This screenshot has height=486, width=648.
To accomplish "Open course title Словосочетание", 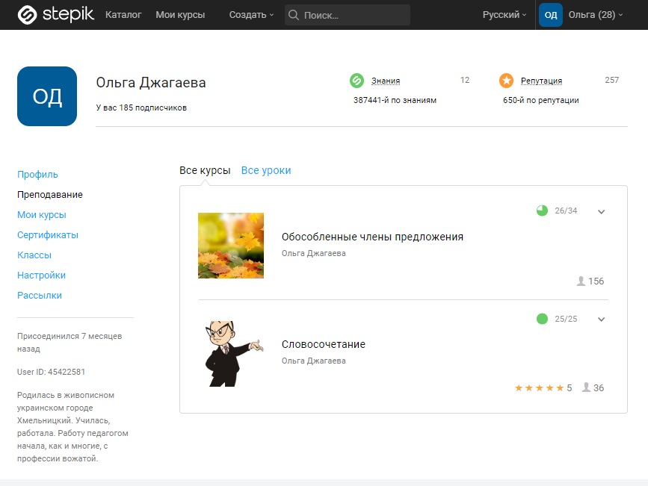I will pos(324,344).
